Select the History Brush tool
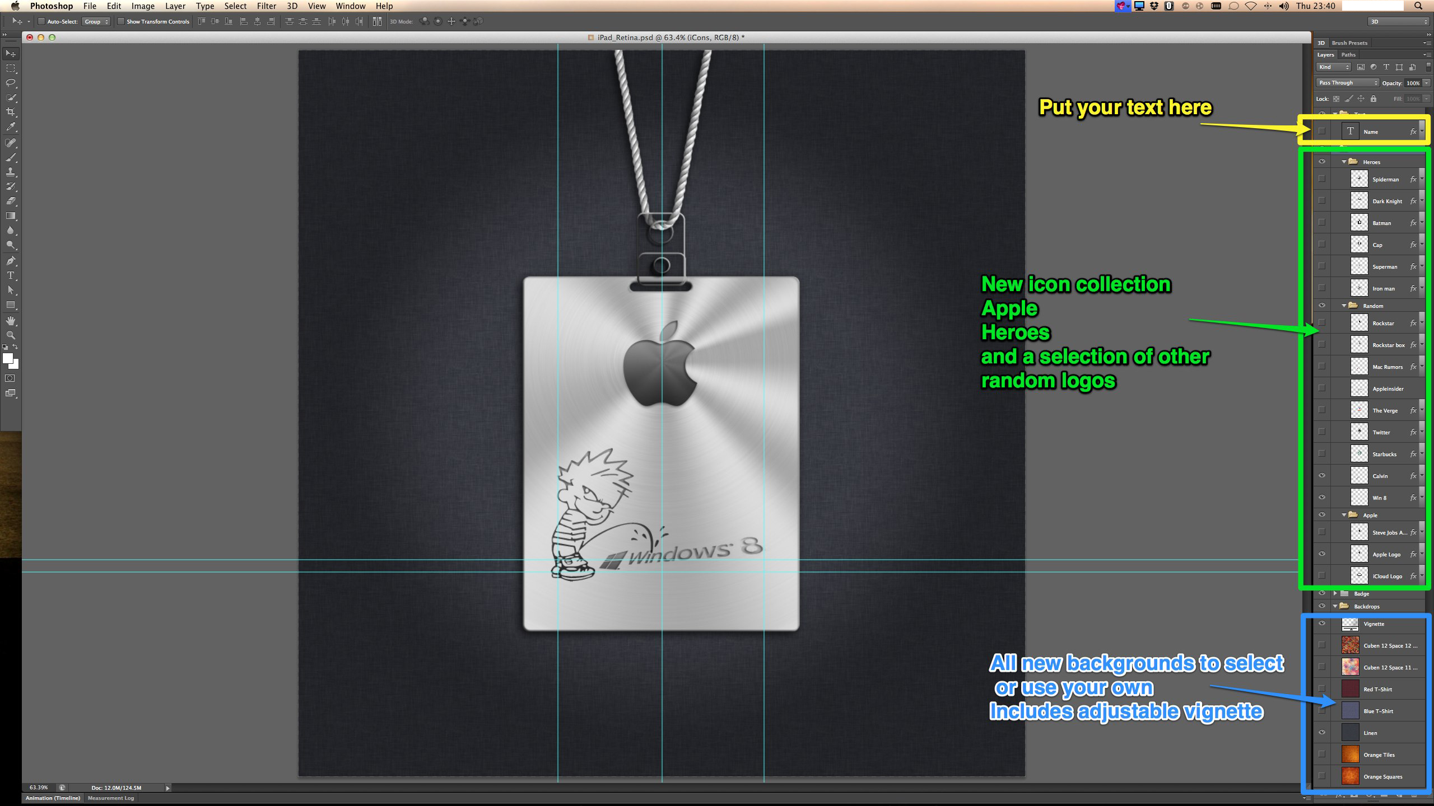Screen dimensions: 1434x806 pyautogui.click(x=11, y=186)
